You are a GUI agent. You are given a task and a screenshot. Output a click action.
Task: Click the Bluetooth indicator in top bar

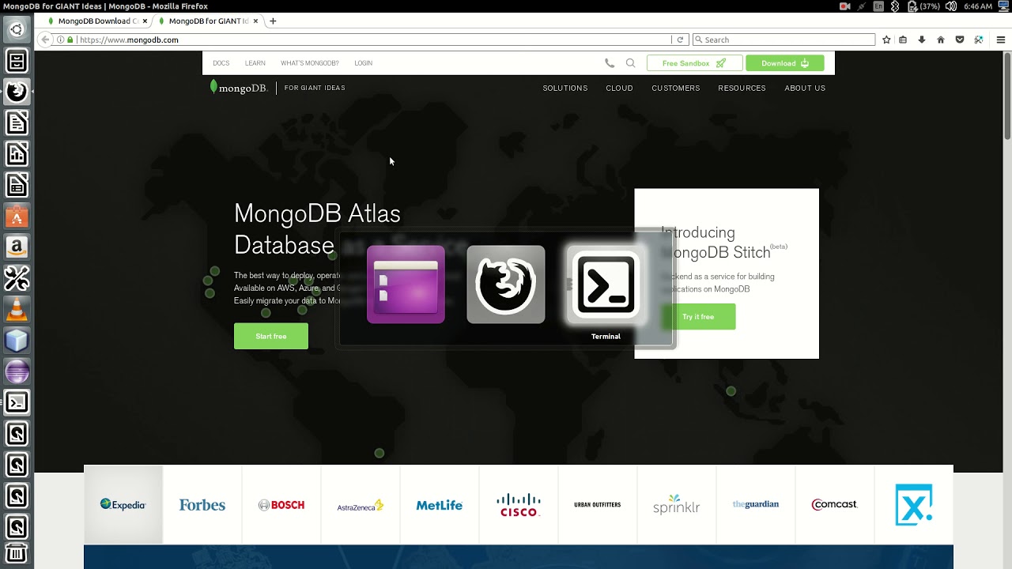click(895, 6)
